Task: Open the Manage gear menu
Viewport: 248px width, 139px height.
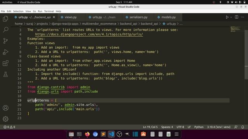Action: coord(5,119)
